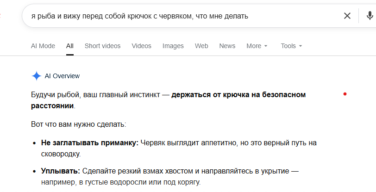Show Images search results

(x=173, y=46)
